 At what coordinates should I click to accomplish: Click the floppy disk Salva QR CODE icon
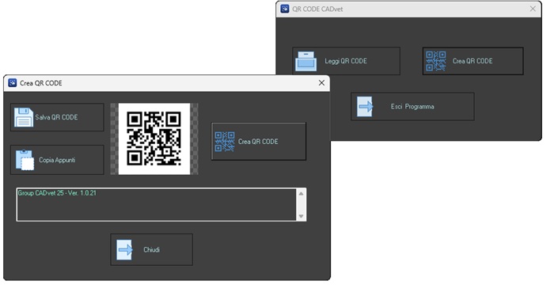pos(23,117)
